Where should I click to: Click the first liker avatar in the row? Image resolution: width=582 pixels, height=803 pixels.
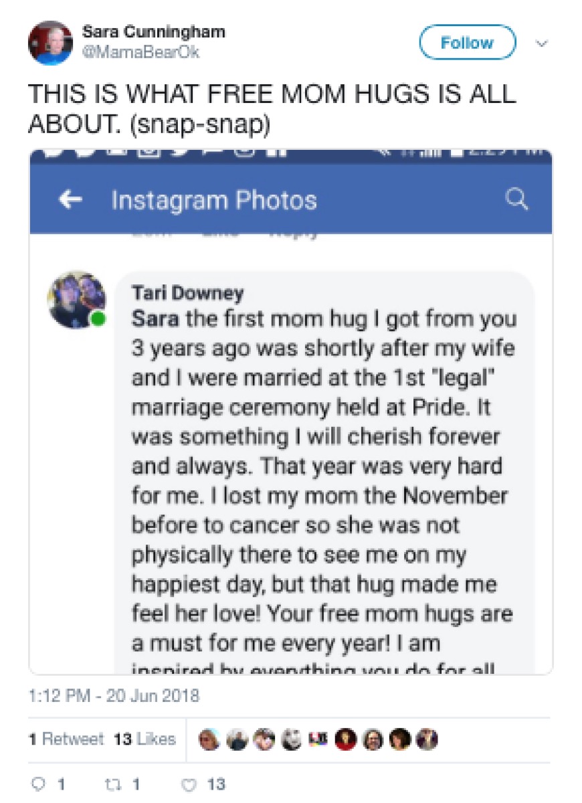click(210, 739)
